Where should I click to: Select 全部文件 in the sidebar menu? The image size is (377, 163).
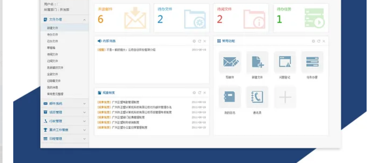pos(52,74)
